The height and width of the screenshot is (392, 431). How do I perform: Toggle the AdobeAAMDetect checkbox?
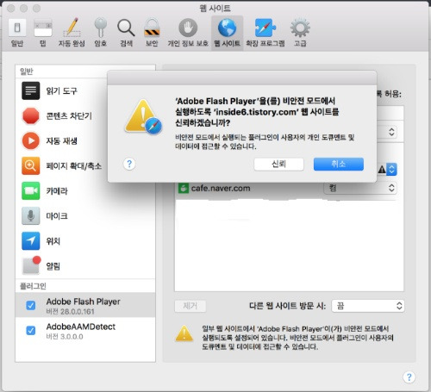click(x=31, y=330)
